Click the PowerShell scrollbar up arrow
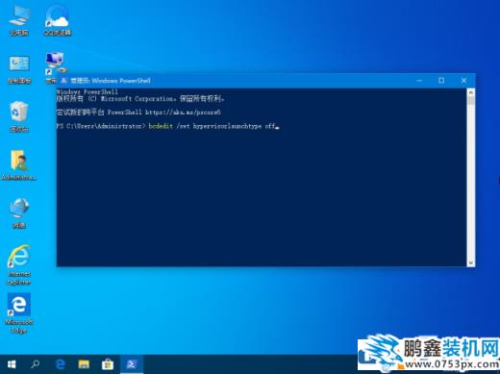The height and width of the screenshot is (374, 500). coord(471,92)
